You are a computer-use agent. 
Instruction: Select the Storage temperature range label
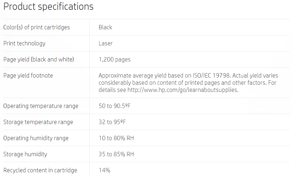[x=38, y=122]
